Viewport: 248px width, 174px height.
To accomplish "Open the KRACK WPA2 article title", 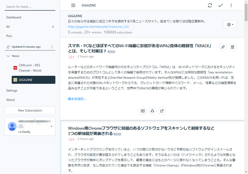I will [x=139, y=48].
